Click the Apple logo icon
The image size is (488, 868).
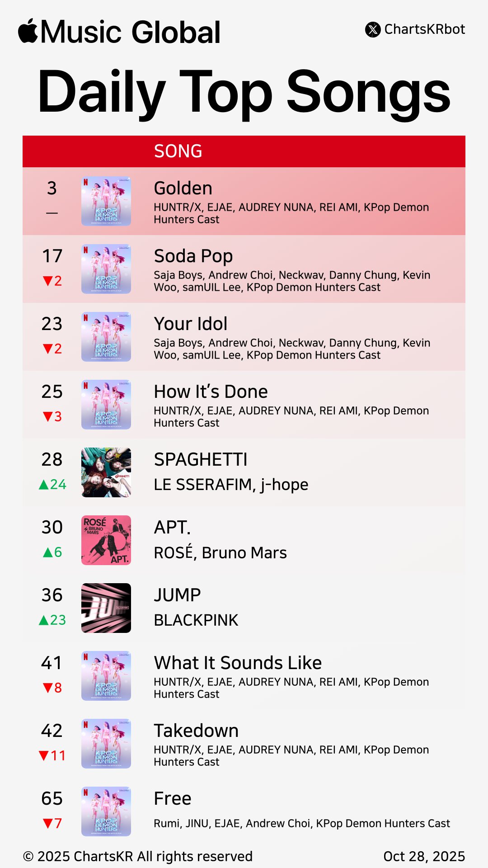coord(28,31)
